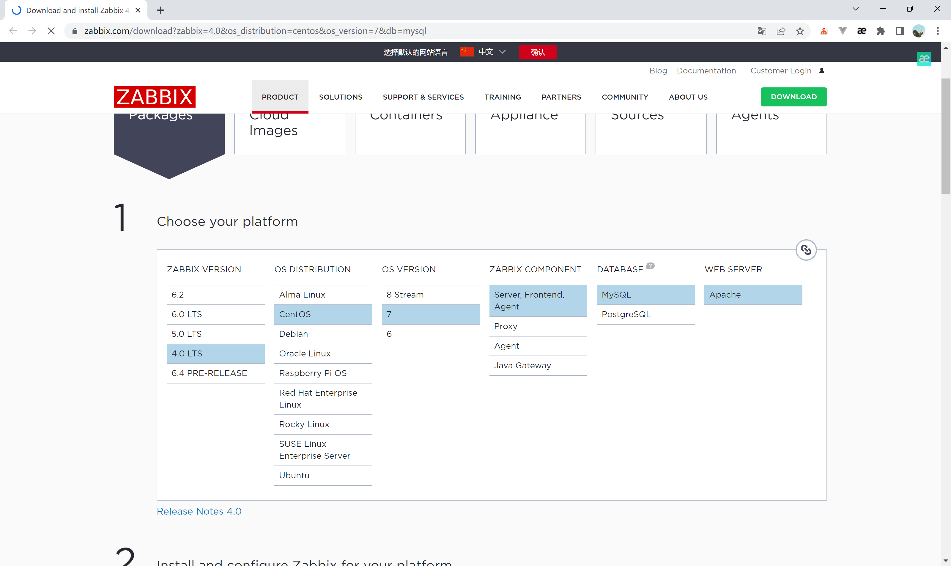Screen dimensions: 951x566
Task: Click the share page icon
Action: pos(780,31)
